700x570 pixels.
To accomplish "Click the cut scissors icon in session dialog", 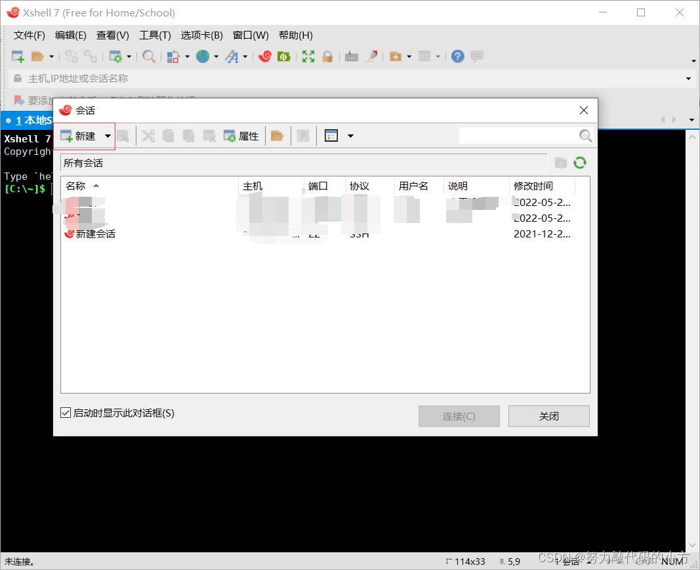I will pyautogui.click(x=148, y=136).
